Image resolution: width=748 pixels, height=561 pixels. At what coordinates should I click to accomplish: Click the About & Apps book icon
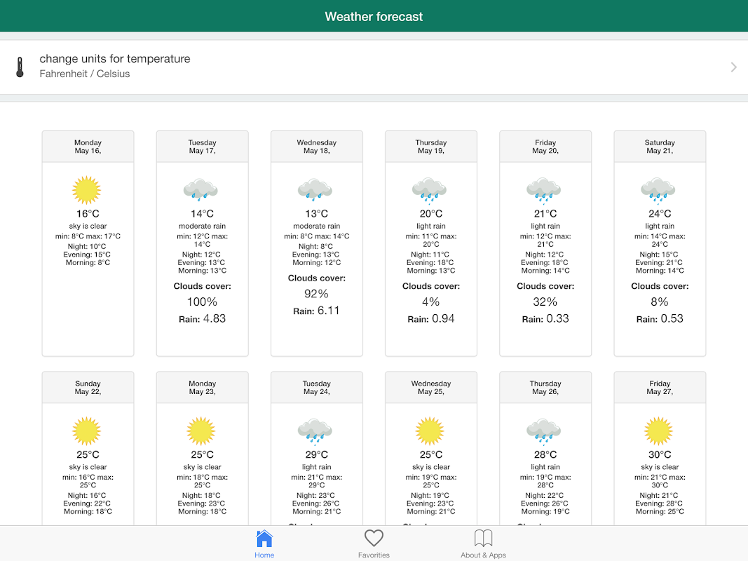pos(483,538)
